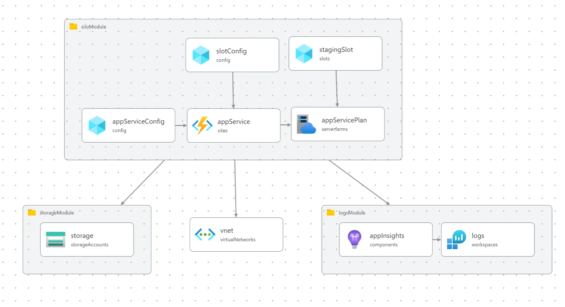Select the storage account icon
565x307 pixels.
pos(56,239)
